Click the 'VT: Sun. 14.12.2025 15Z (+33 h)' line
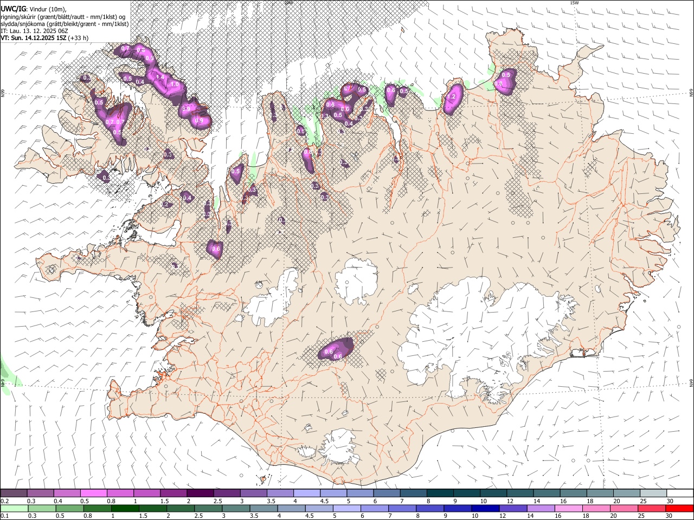This screenshot has width=694, height=520. pyautogui.click(x=44, y=38)
